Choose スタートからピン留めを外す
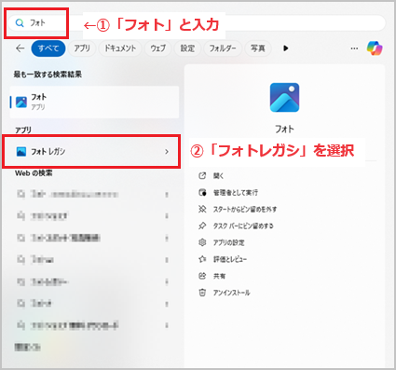This screenshot has height=370, width=396. click(245, 210)
